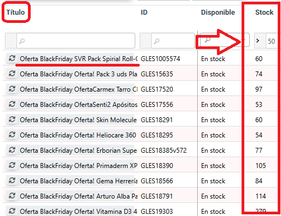Select title Oferta BlackFriday SVR Pack Spirial Roll
This screenshot has height=216, width=281.
(x=78, y=59)
